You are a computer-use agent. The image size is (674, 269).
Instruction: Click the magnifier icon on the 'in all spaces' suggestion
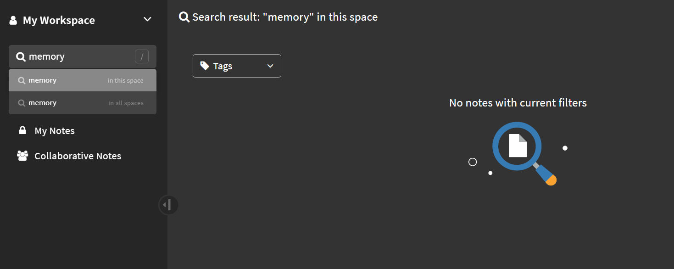[x=22, y=102]
